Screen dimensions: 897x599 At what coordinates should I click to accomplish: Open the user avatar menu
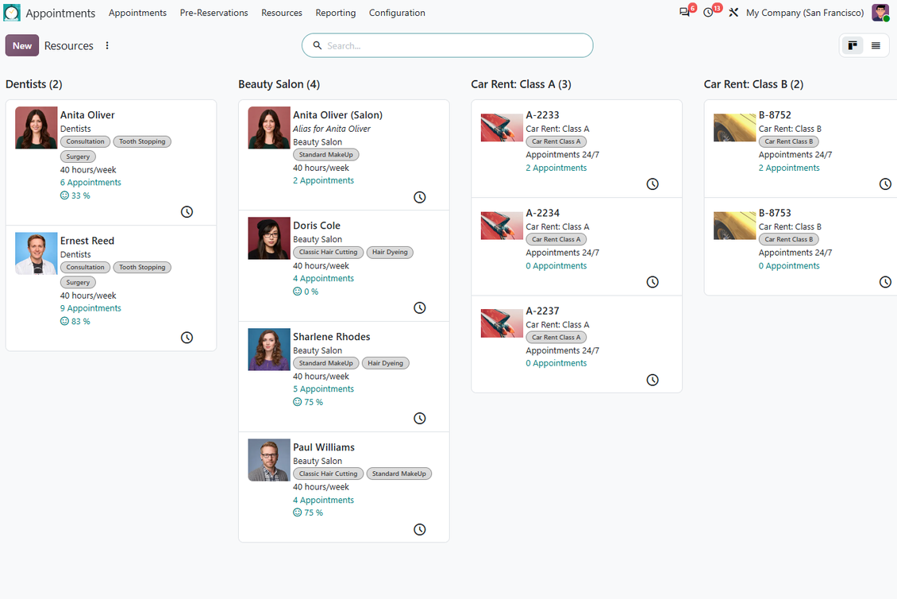click(880, 12)
